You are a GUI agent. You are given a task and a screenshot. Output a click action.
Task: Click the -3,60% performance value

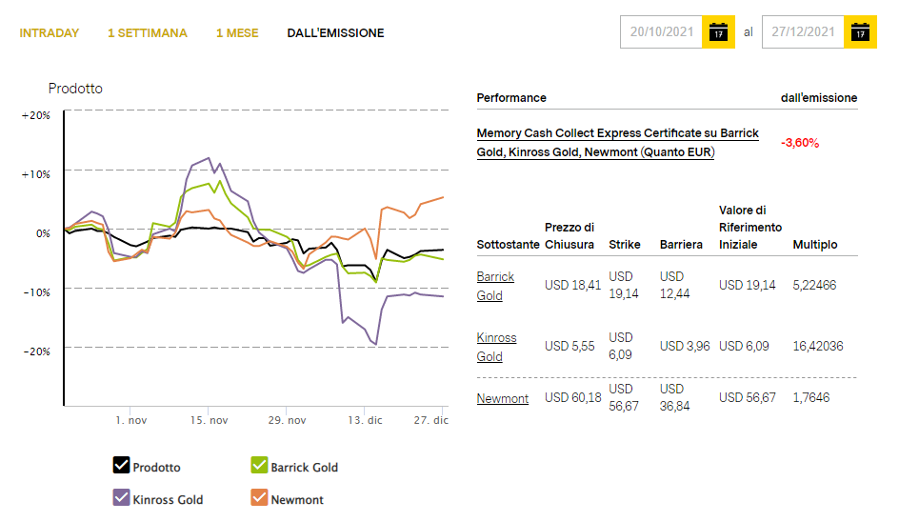pos(800,143)
